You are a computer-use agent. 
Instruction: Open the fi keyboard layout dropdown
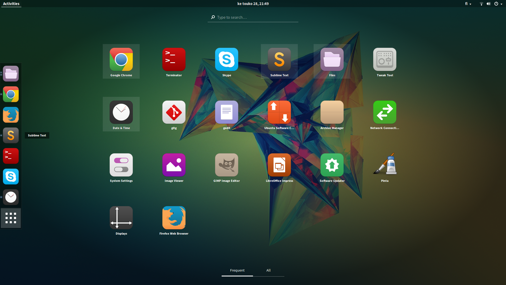click(x=468, y=4)
